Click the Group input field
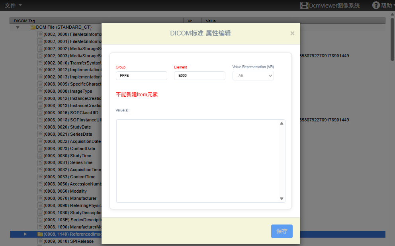Screen dimensions: 395x246 pyautogui.click(x=141, y=76)
